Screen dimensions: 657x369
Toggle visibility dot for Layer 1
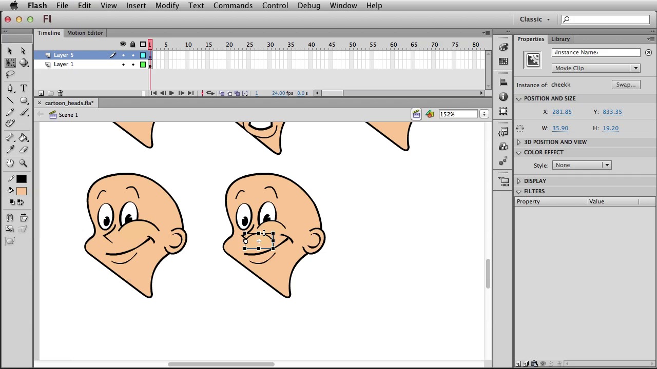(x=123, y=65)
